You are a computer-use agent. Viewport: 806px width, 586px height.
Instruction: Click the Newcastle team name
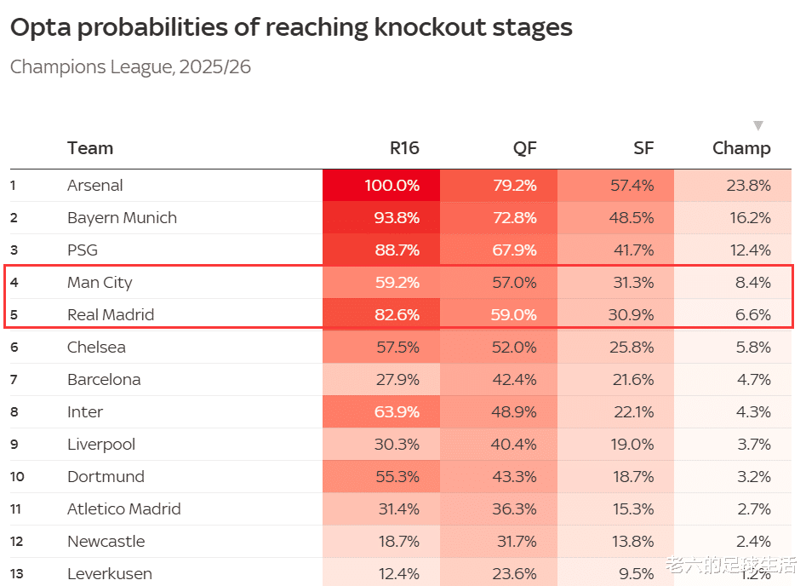pyautogui.click(x=106, y=542)
